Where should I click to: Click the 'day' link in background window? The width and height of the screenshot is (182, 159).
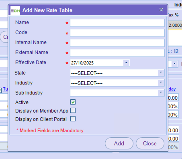(x=172, y=89)
